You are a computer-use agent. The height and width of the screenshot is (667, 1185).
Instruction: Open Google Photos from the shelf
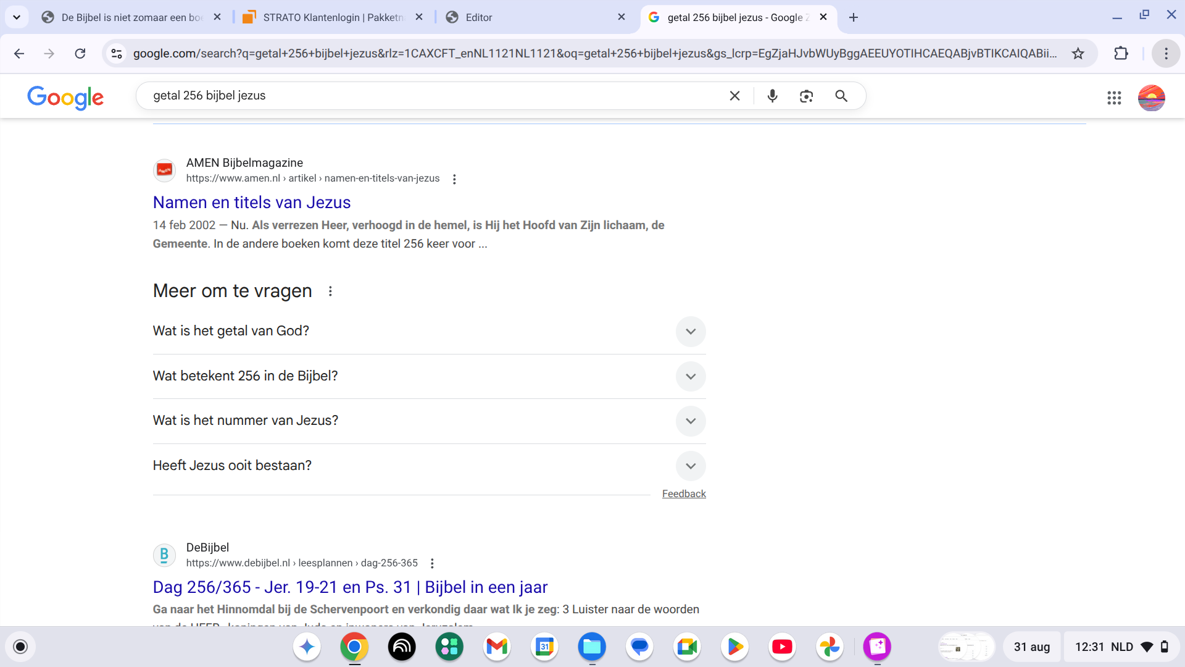coord(829,647)
